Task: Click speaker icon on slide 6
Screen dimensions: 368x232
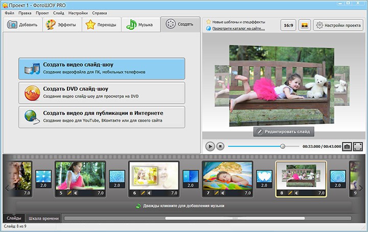Action: 149,193
